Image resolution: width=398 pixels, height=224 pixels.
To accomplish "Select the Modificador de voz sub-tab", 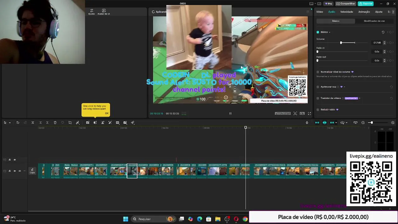I will 374,21.
